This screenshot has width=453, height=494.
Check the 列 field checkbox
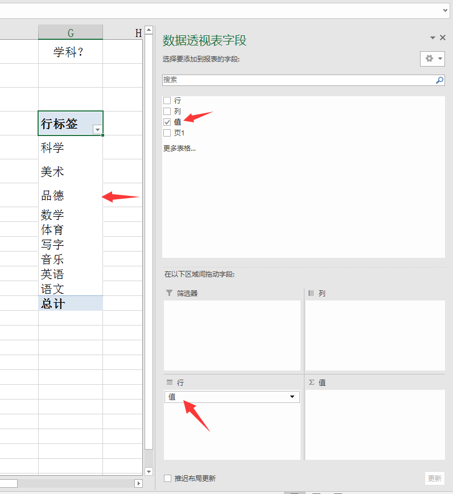tap(167, 111)
